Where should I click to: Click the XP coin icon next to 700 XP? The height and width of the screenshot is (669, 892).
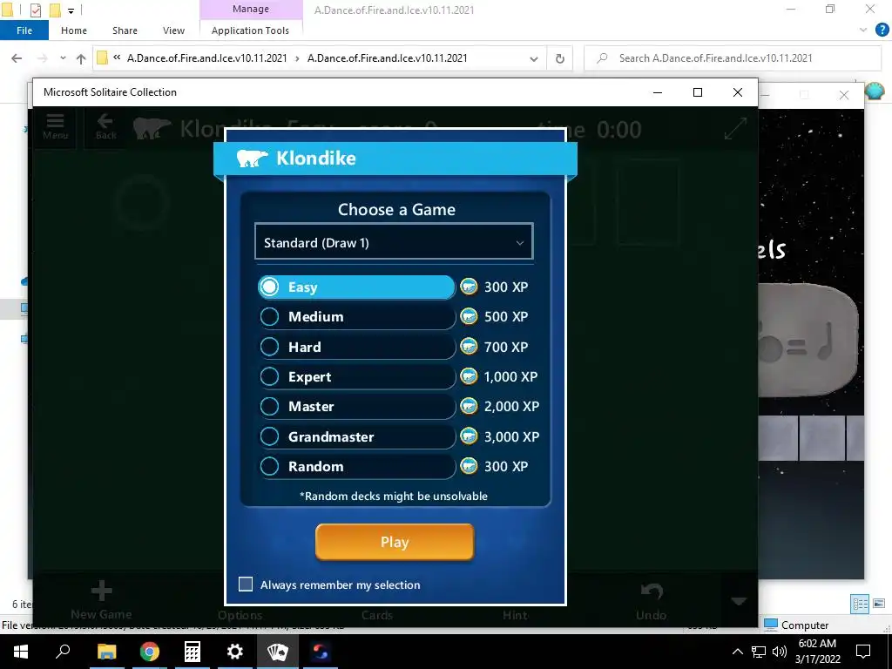(x=469, y=347)
